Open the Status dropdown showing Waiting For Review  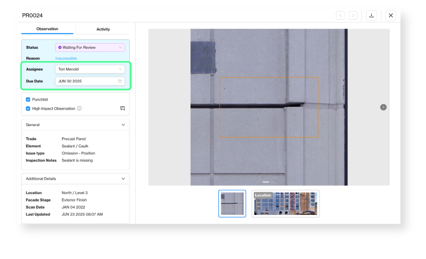click(x=90, y=47)
